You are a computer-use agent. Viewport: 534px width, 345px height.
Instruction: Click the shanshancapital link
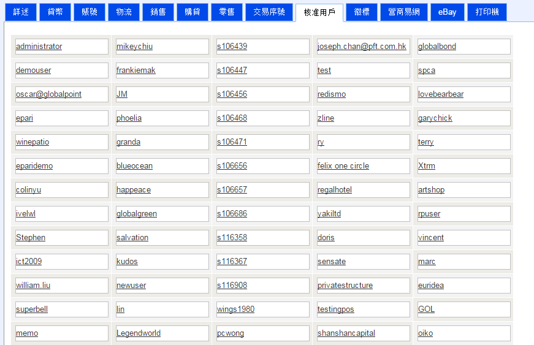pos(346,333)
